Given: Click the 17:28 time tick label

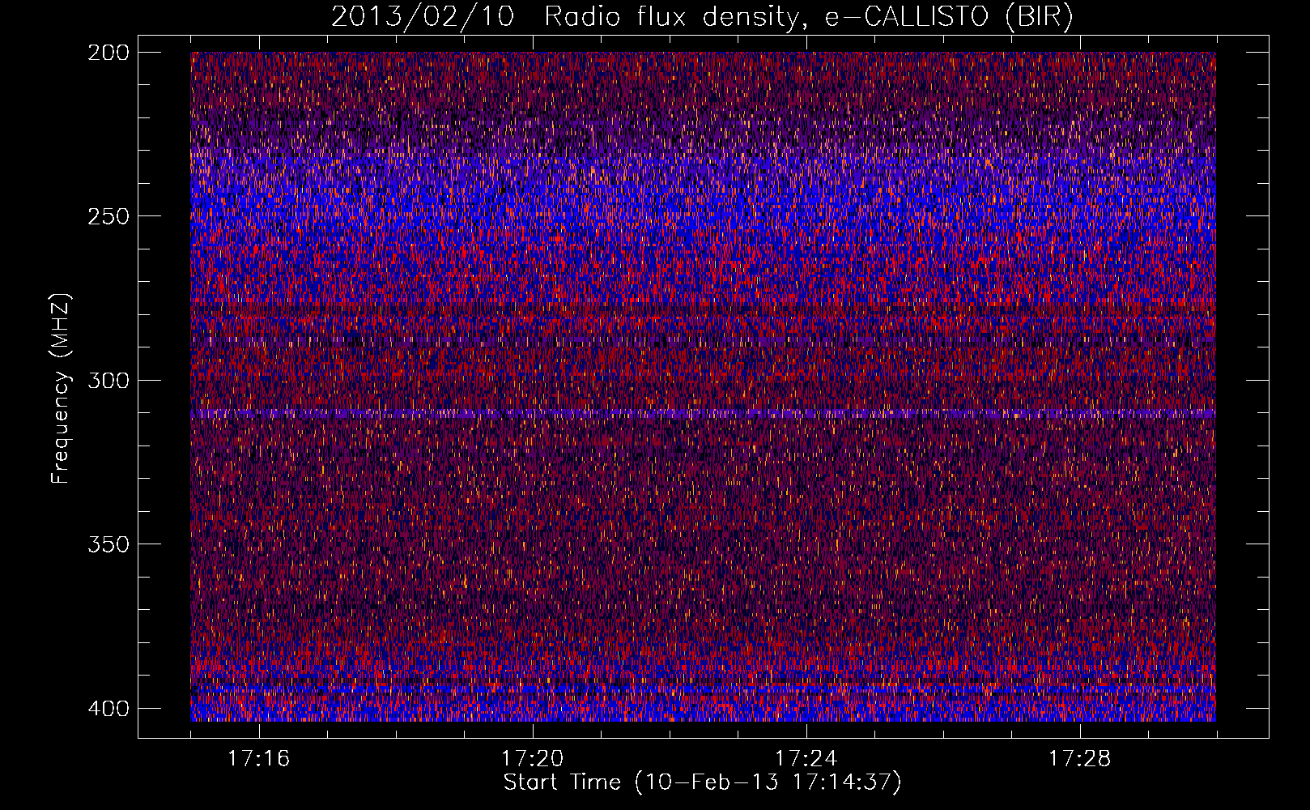Looking at the screenshot, I should (1079, 759).
